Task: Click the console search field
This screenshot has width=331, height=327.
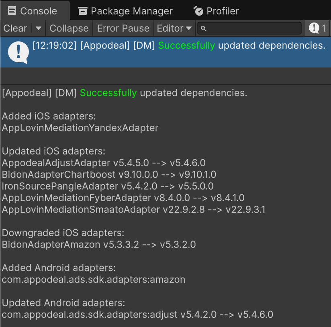Action: pyautogui.click(x=249, y=28)
